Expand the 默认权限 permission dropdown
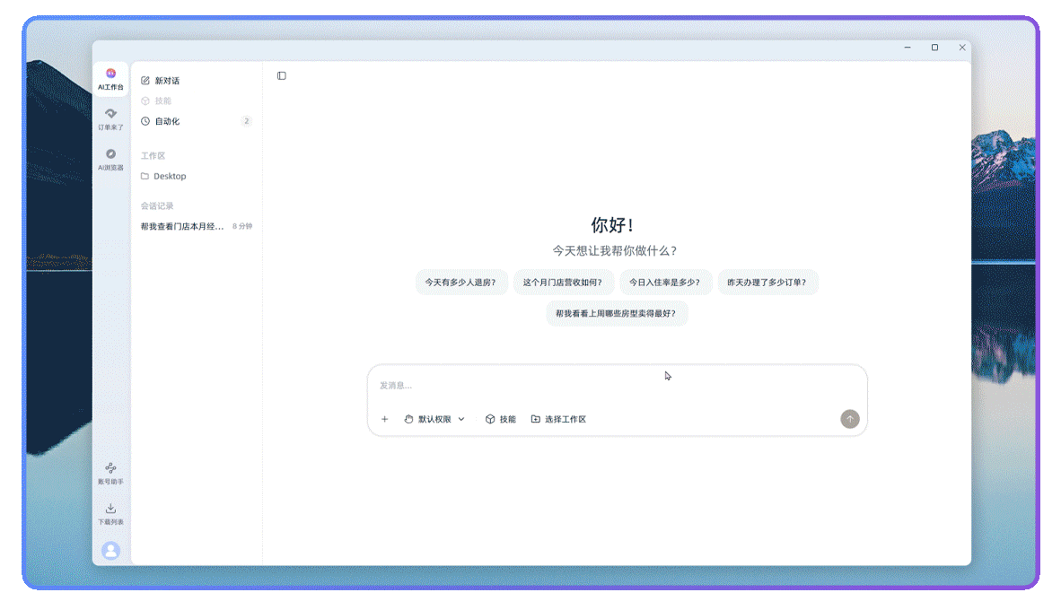1061x610 pixels. coord(434,419)
